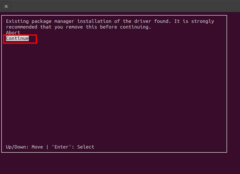The width and height of the screenshot is (240, 174).
Task: Click the word 'found.' in the first line
Action: pos(163,21)
